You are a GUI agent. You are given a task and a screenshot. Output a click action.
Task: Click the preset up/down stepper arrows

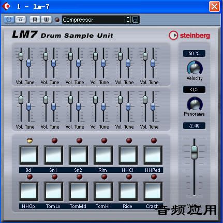128,20
